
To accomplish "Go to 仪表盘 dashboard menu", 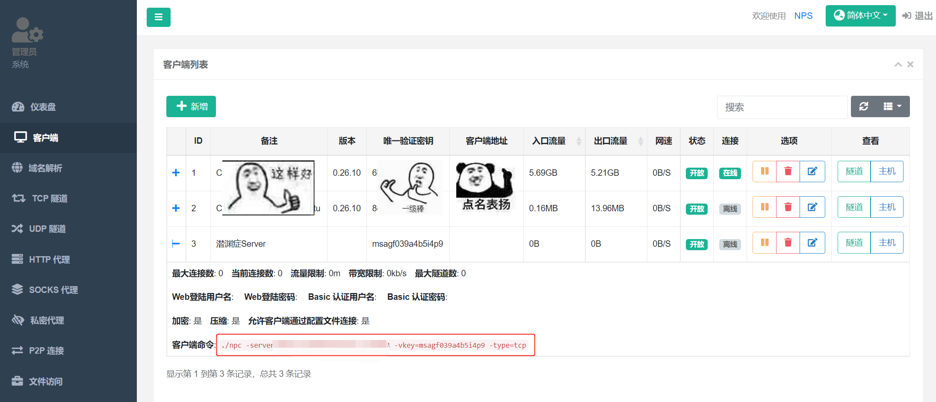I will click(43, 107).
